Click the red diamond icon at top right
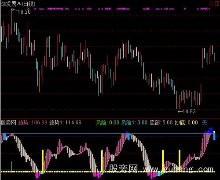Screen dimensions: 220x180 211,4
